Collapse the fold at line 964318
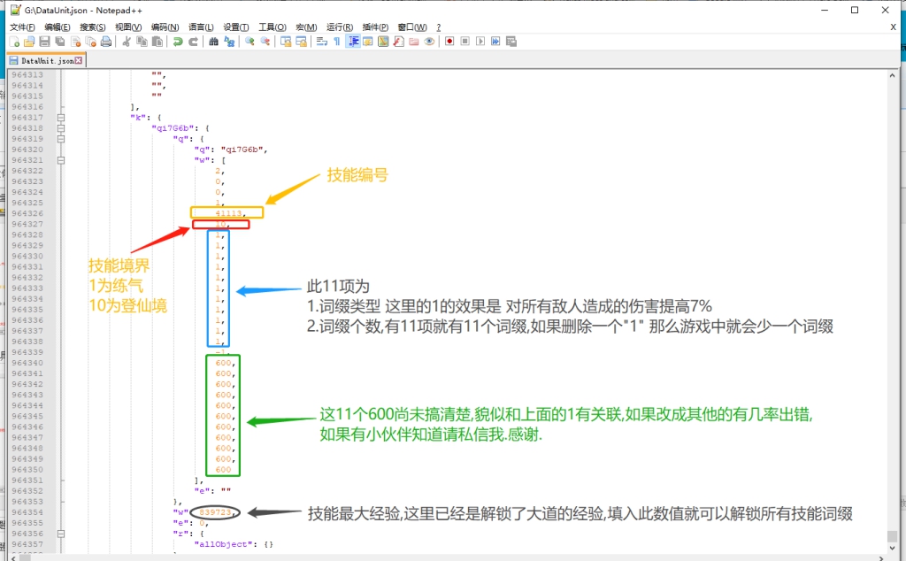Screen dimensions: 906x561 tap(61, 128)
